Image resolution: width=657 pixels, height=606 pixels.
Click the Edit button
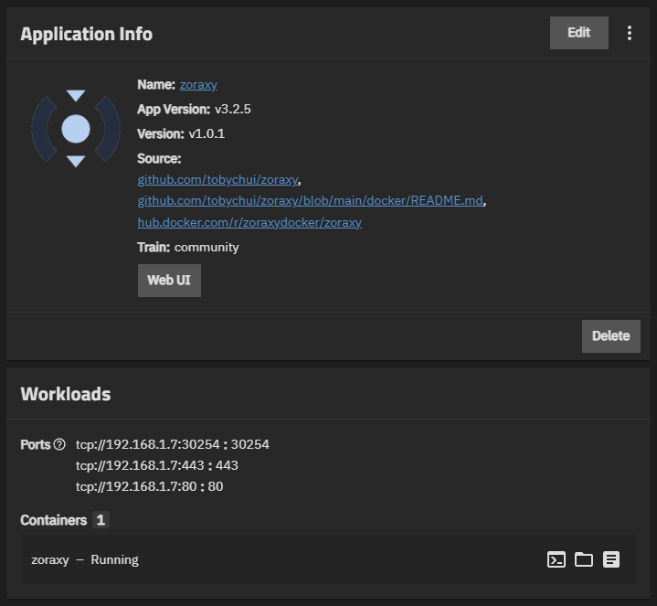pos(579,33)
